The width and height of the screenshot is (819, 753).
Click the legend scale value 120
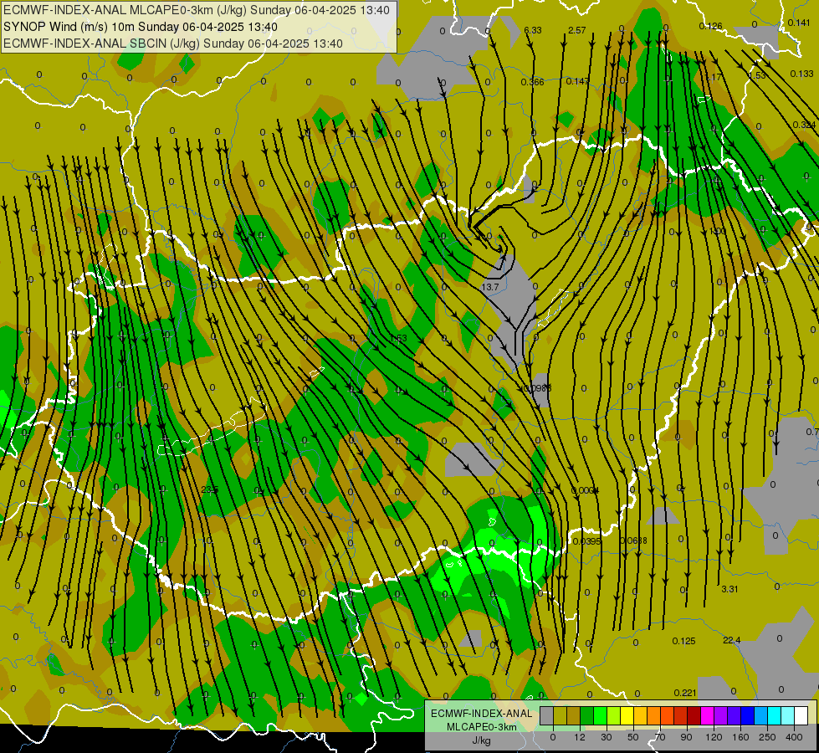point(714,737)
